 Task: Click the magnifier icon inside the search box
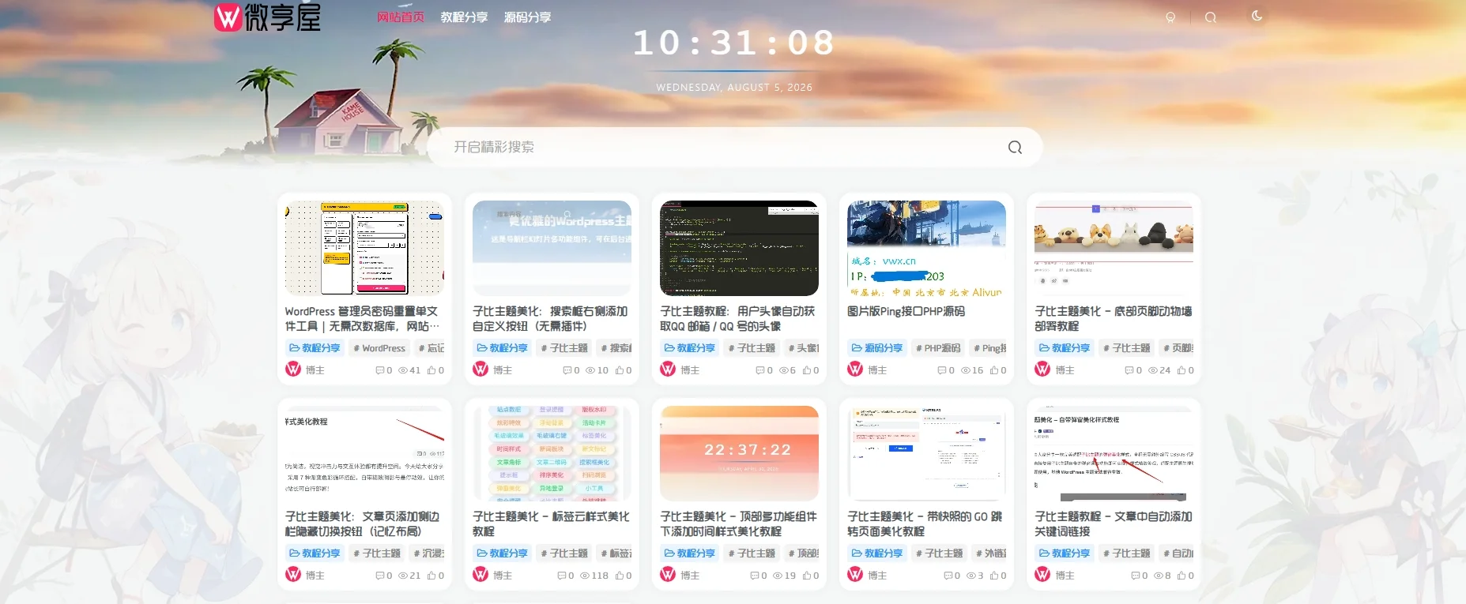pos(1015,147)
